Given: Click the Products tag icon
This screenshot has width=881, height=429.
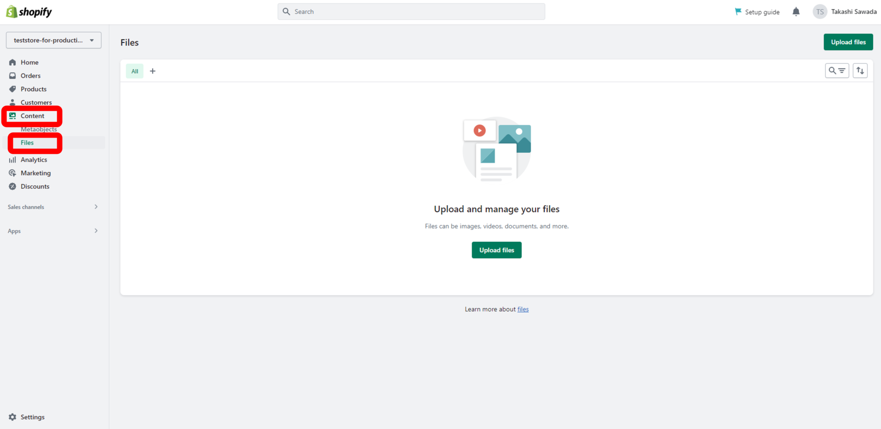Looking at the screenshot, I should (x=13, y=89).
